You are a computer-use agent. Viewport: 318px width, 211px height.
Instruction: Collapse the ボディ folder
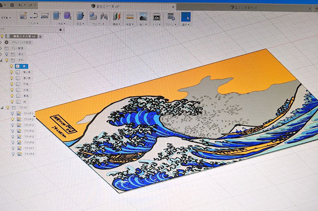[x=1, y=61]
